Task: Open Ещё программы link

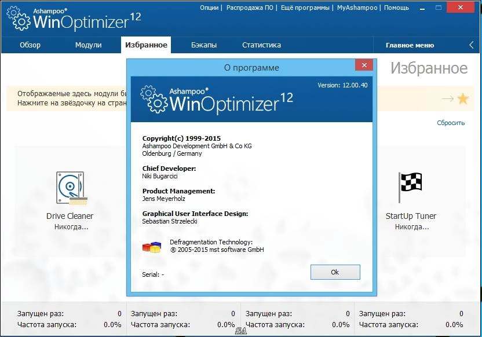Action: [305, 8]
